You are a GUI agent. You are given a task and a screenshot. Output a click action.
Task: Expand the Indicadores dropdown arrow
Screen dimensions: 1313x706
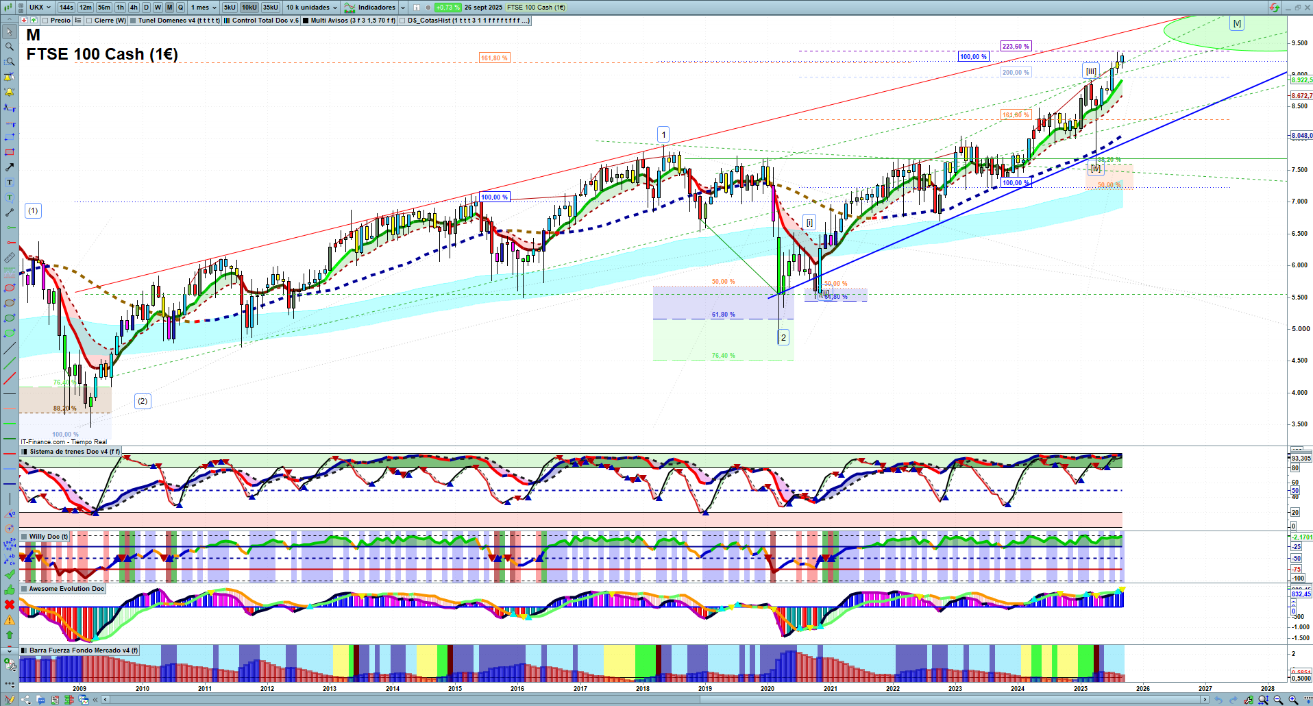tap(403, 8)
